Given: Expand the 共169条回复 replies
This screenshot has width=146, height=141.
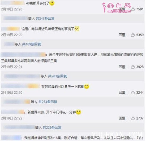Looking at the screenshot, I should point(32,44).
